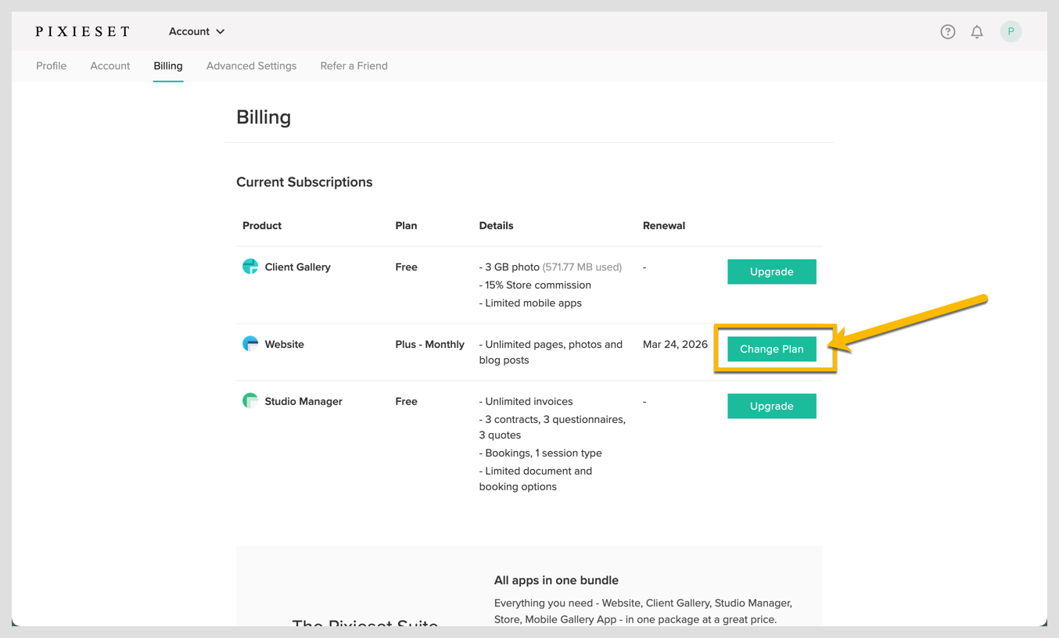Switch to the Profile tab
Screen dimensions: 1059x638
coord(51,66)
